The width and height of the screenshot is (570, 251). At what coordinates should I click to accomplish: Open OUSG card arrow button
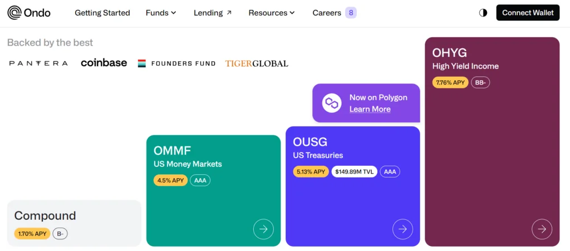[x=403, y=229]
